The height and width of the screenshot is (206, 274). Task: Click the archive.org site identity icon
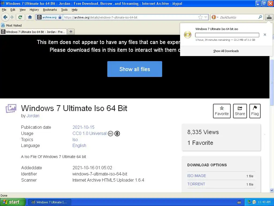coord(39,17)
